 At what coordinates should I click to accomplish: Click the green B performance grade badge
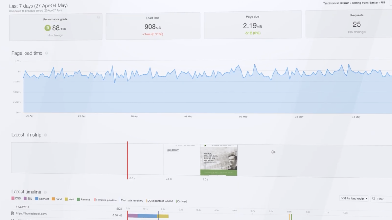(x=48, y=28)
